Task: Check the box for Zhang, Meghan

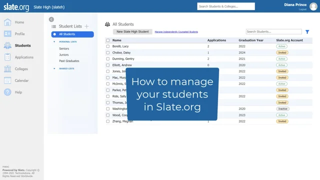Action: (108, 121)
